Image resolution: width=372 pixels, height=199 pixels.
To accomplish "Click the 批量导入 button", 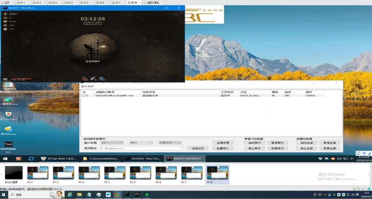I will coord(223,148).
